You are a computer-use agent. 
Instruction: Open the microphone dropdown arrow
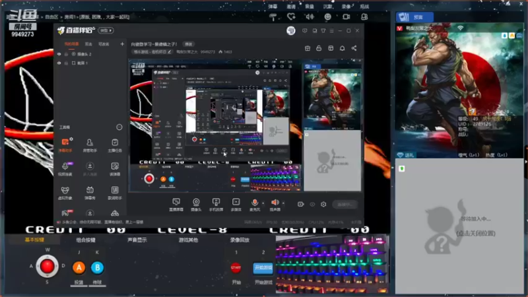(x=263, y=203)
